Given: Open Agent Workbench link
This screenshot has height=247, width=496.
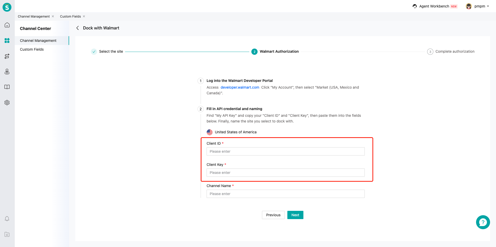Looking at the screenshot, I should [434, 6].
